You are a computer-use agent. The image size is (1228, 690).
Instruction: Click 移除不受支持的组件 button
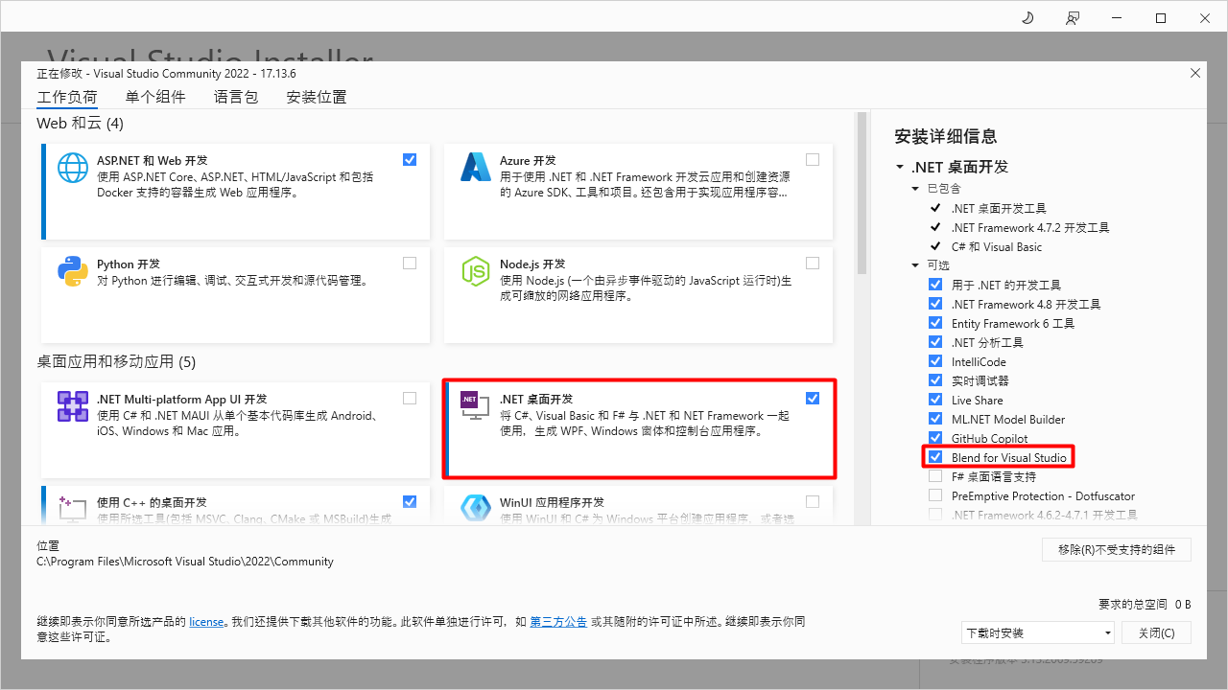point(1116,549)
